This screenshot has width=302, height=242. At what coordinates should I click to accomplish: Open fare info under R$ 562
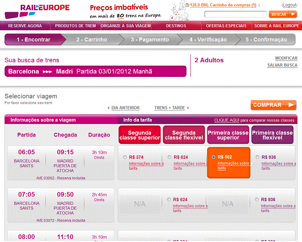coord(233,166)
